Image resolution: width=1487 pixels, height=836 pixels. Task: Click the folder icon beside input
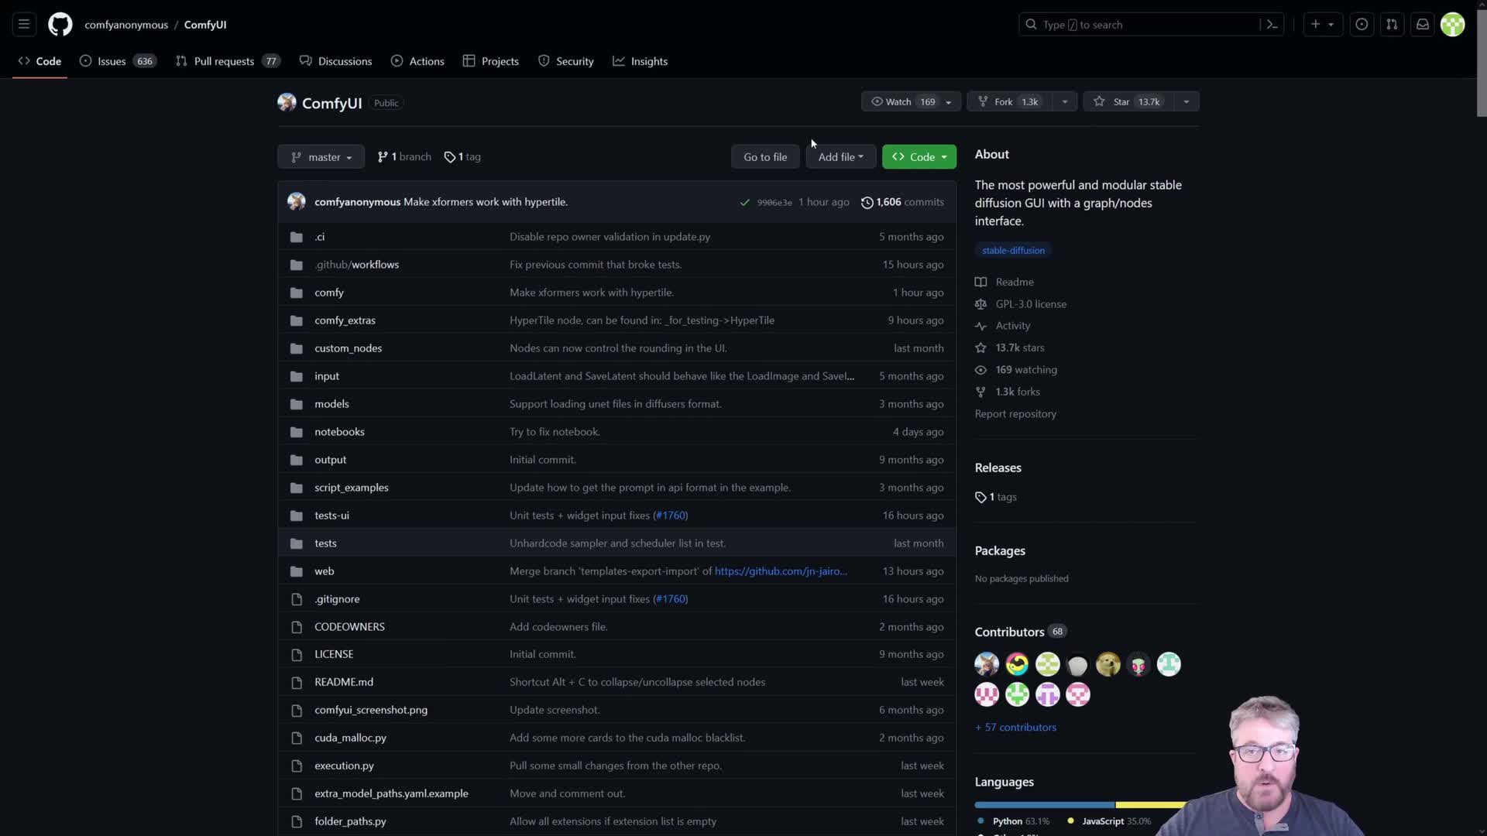tap(296, 376)
